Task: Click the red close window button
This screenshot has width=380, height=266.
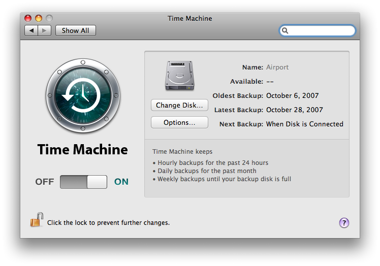Action: 28,18
